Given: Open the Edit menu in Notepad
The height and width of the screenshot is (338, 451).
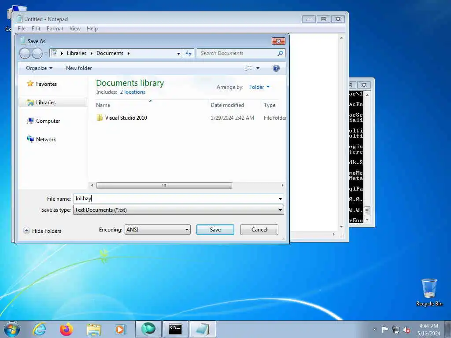Looking at the screenshot, I should pyautogui.click(x=36, y=29).
